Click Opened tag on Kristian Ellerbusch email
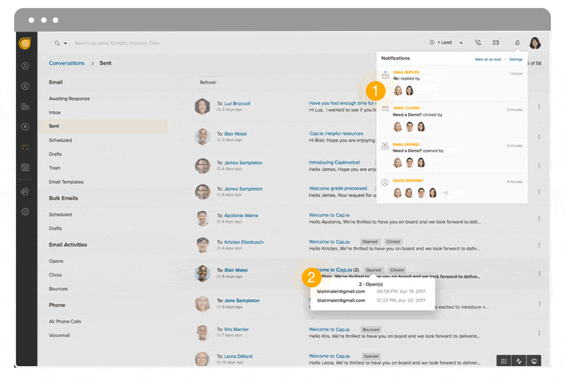 pos(370,242)
